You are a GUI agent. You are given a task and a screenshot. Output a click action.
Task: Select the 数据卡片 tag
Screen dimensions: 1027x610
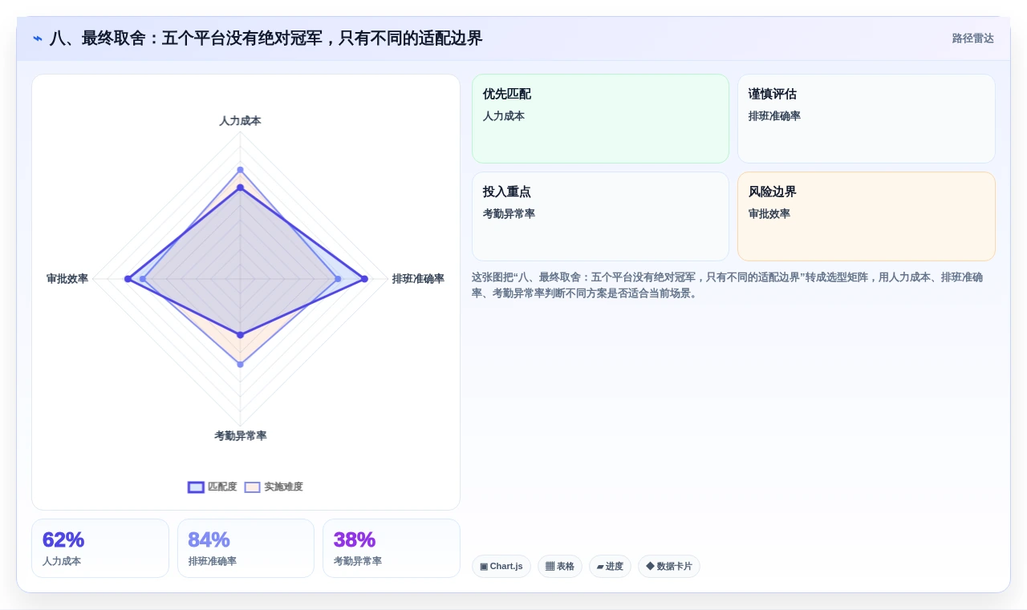pyautogui.click(x=669, y=566)
